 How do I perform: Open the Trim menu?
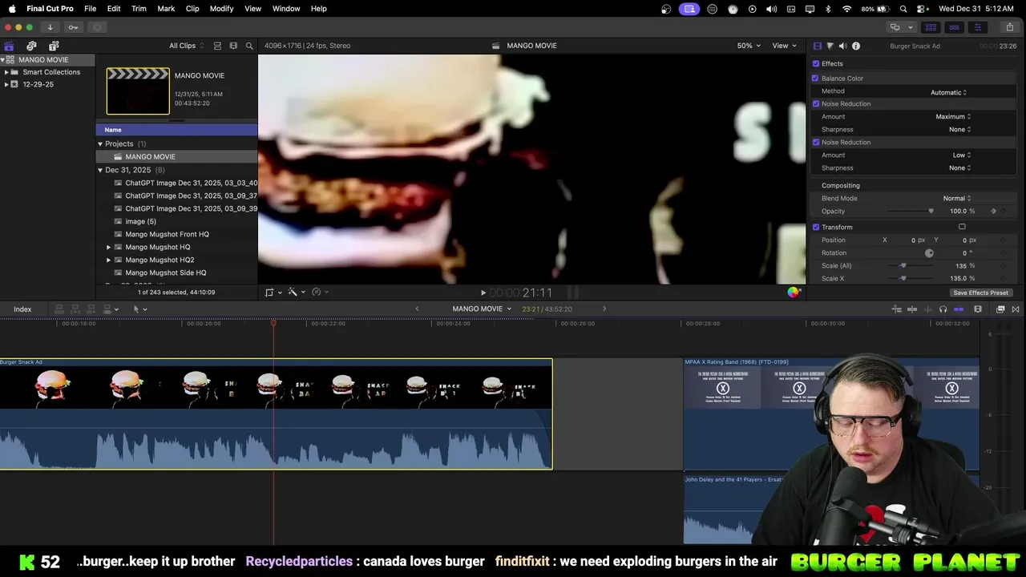[139, 9]
